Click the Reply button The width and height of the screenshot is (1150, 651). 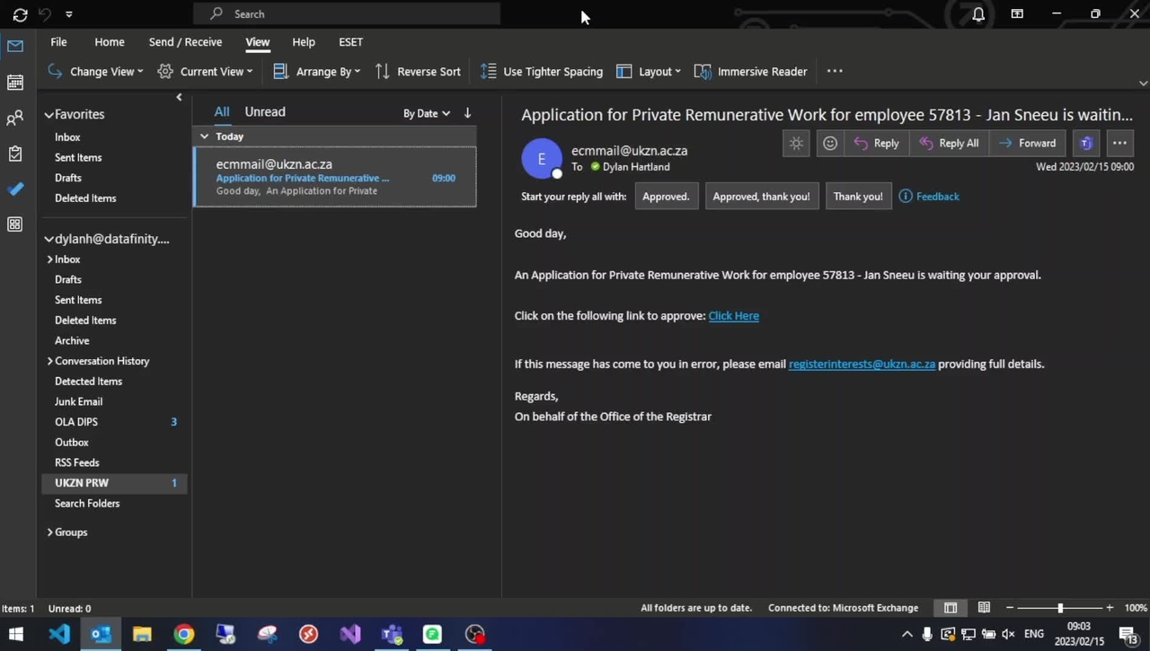click(876, 143)
